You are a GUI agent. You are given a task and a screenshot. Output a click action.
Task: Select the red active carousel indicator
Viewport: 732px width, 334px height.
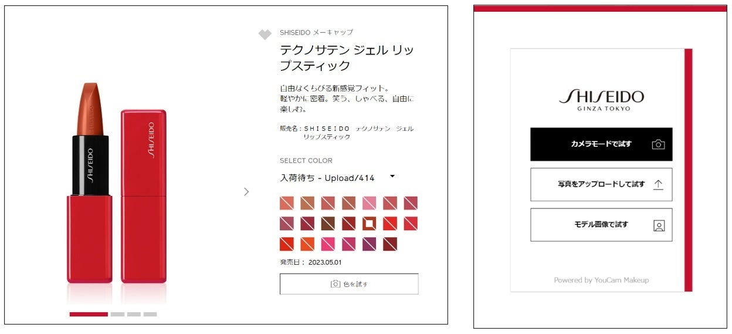click(89, 314)
